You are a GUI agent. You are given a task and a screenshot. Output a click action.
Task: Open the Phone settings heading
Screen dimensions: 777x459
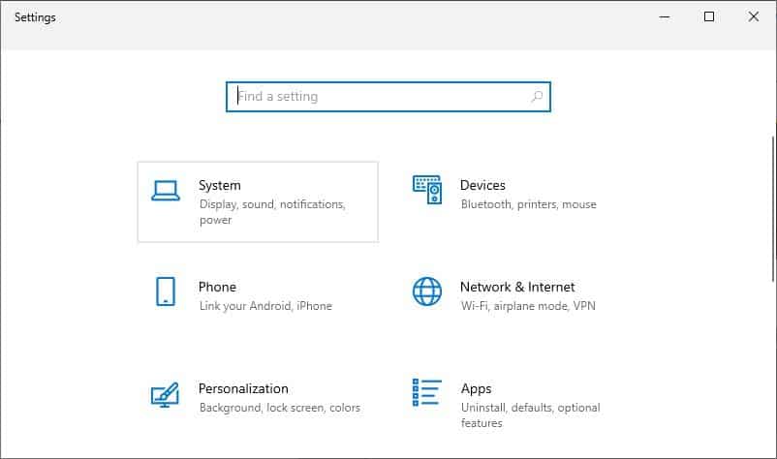(x=217, y=288)
